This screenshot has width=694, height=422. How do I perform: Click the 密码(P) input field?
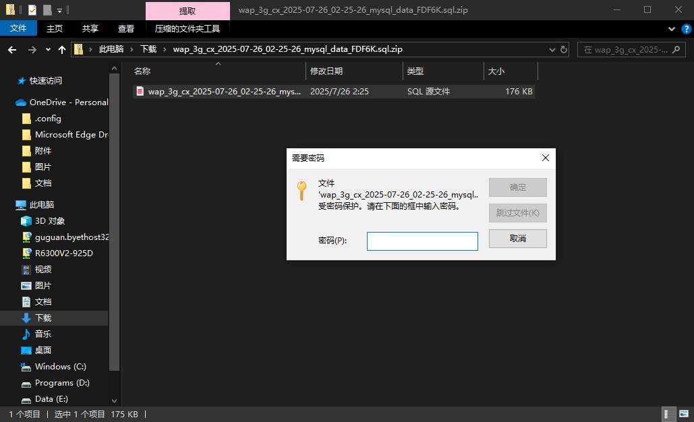pyautogui.click(x=422, y=241)
